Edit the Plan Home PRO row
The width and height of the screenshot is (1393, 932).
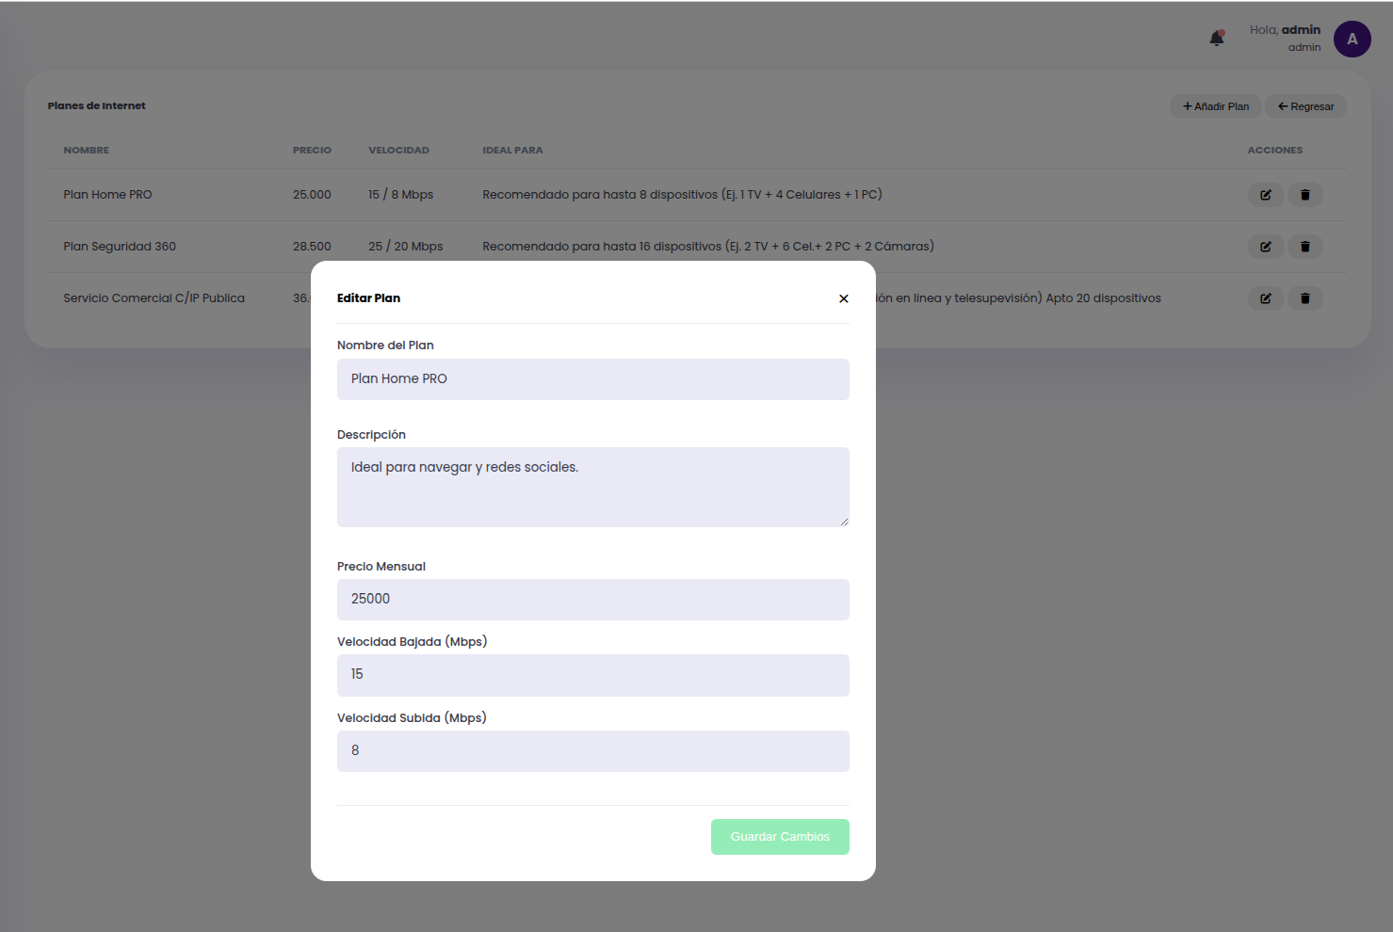point(1266,195)
